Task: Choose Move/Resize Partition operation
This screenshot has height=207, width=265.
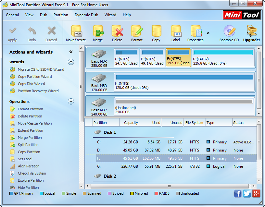Action: 35,123
